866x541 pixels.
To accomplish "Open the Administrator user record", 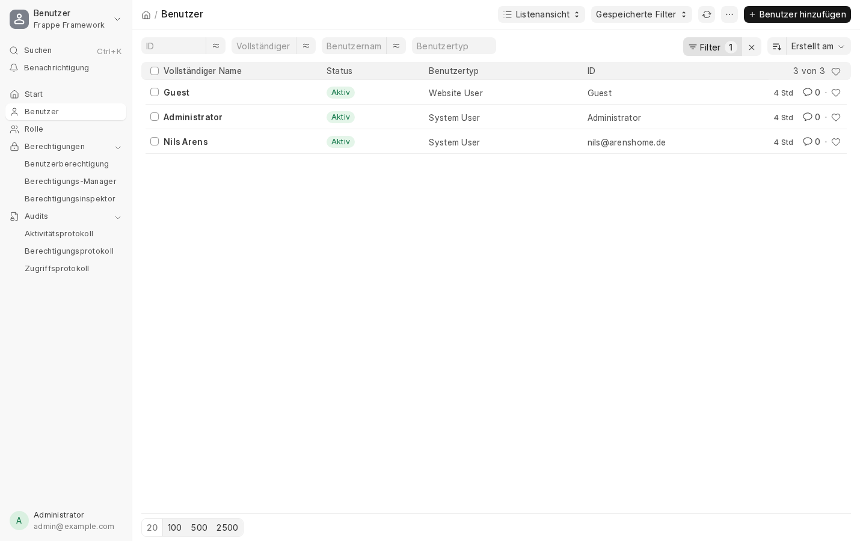I will click(x=193, y=117).
